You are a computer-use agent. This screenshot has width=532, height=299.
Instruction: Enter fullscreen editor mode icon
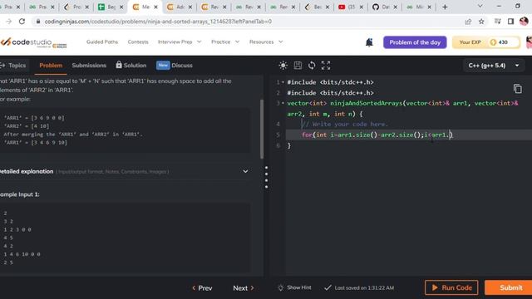[325, 65]
